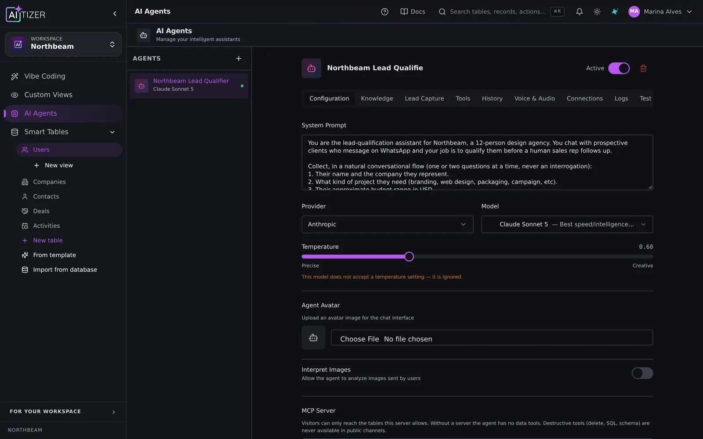Click Choose File for the agent avatar
The height and width of the screenshot is (439, 703).
click(359, 339)
